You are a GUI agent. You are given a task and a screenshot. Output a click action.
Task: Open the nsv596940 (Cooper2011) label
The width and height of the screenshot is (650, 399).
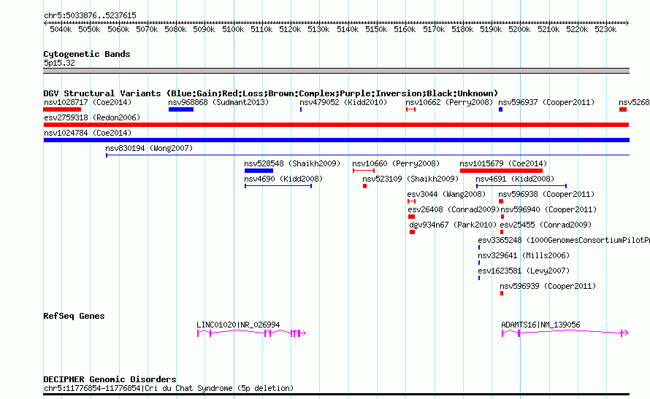[x=548, y=209]
